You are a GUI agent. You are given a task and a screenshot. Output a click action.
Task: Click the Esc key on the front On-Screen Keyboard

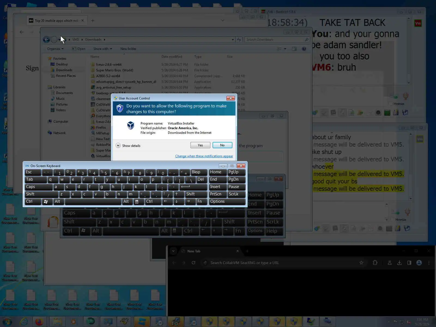tap(33, 172)
